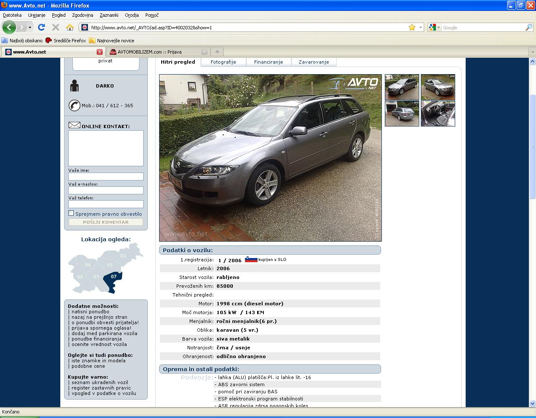Open the Urejanje menu
Screen dimensions: 536x418
[36, 15]
